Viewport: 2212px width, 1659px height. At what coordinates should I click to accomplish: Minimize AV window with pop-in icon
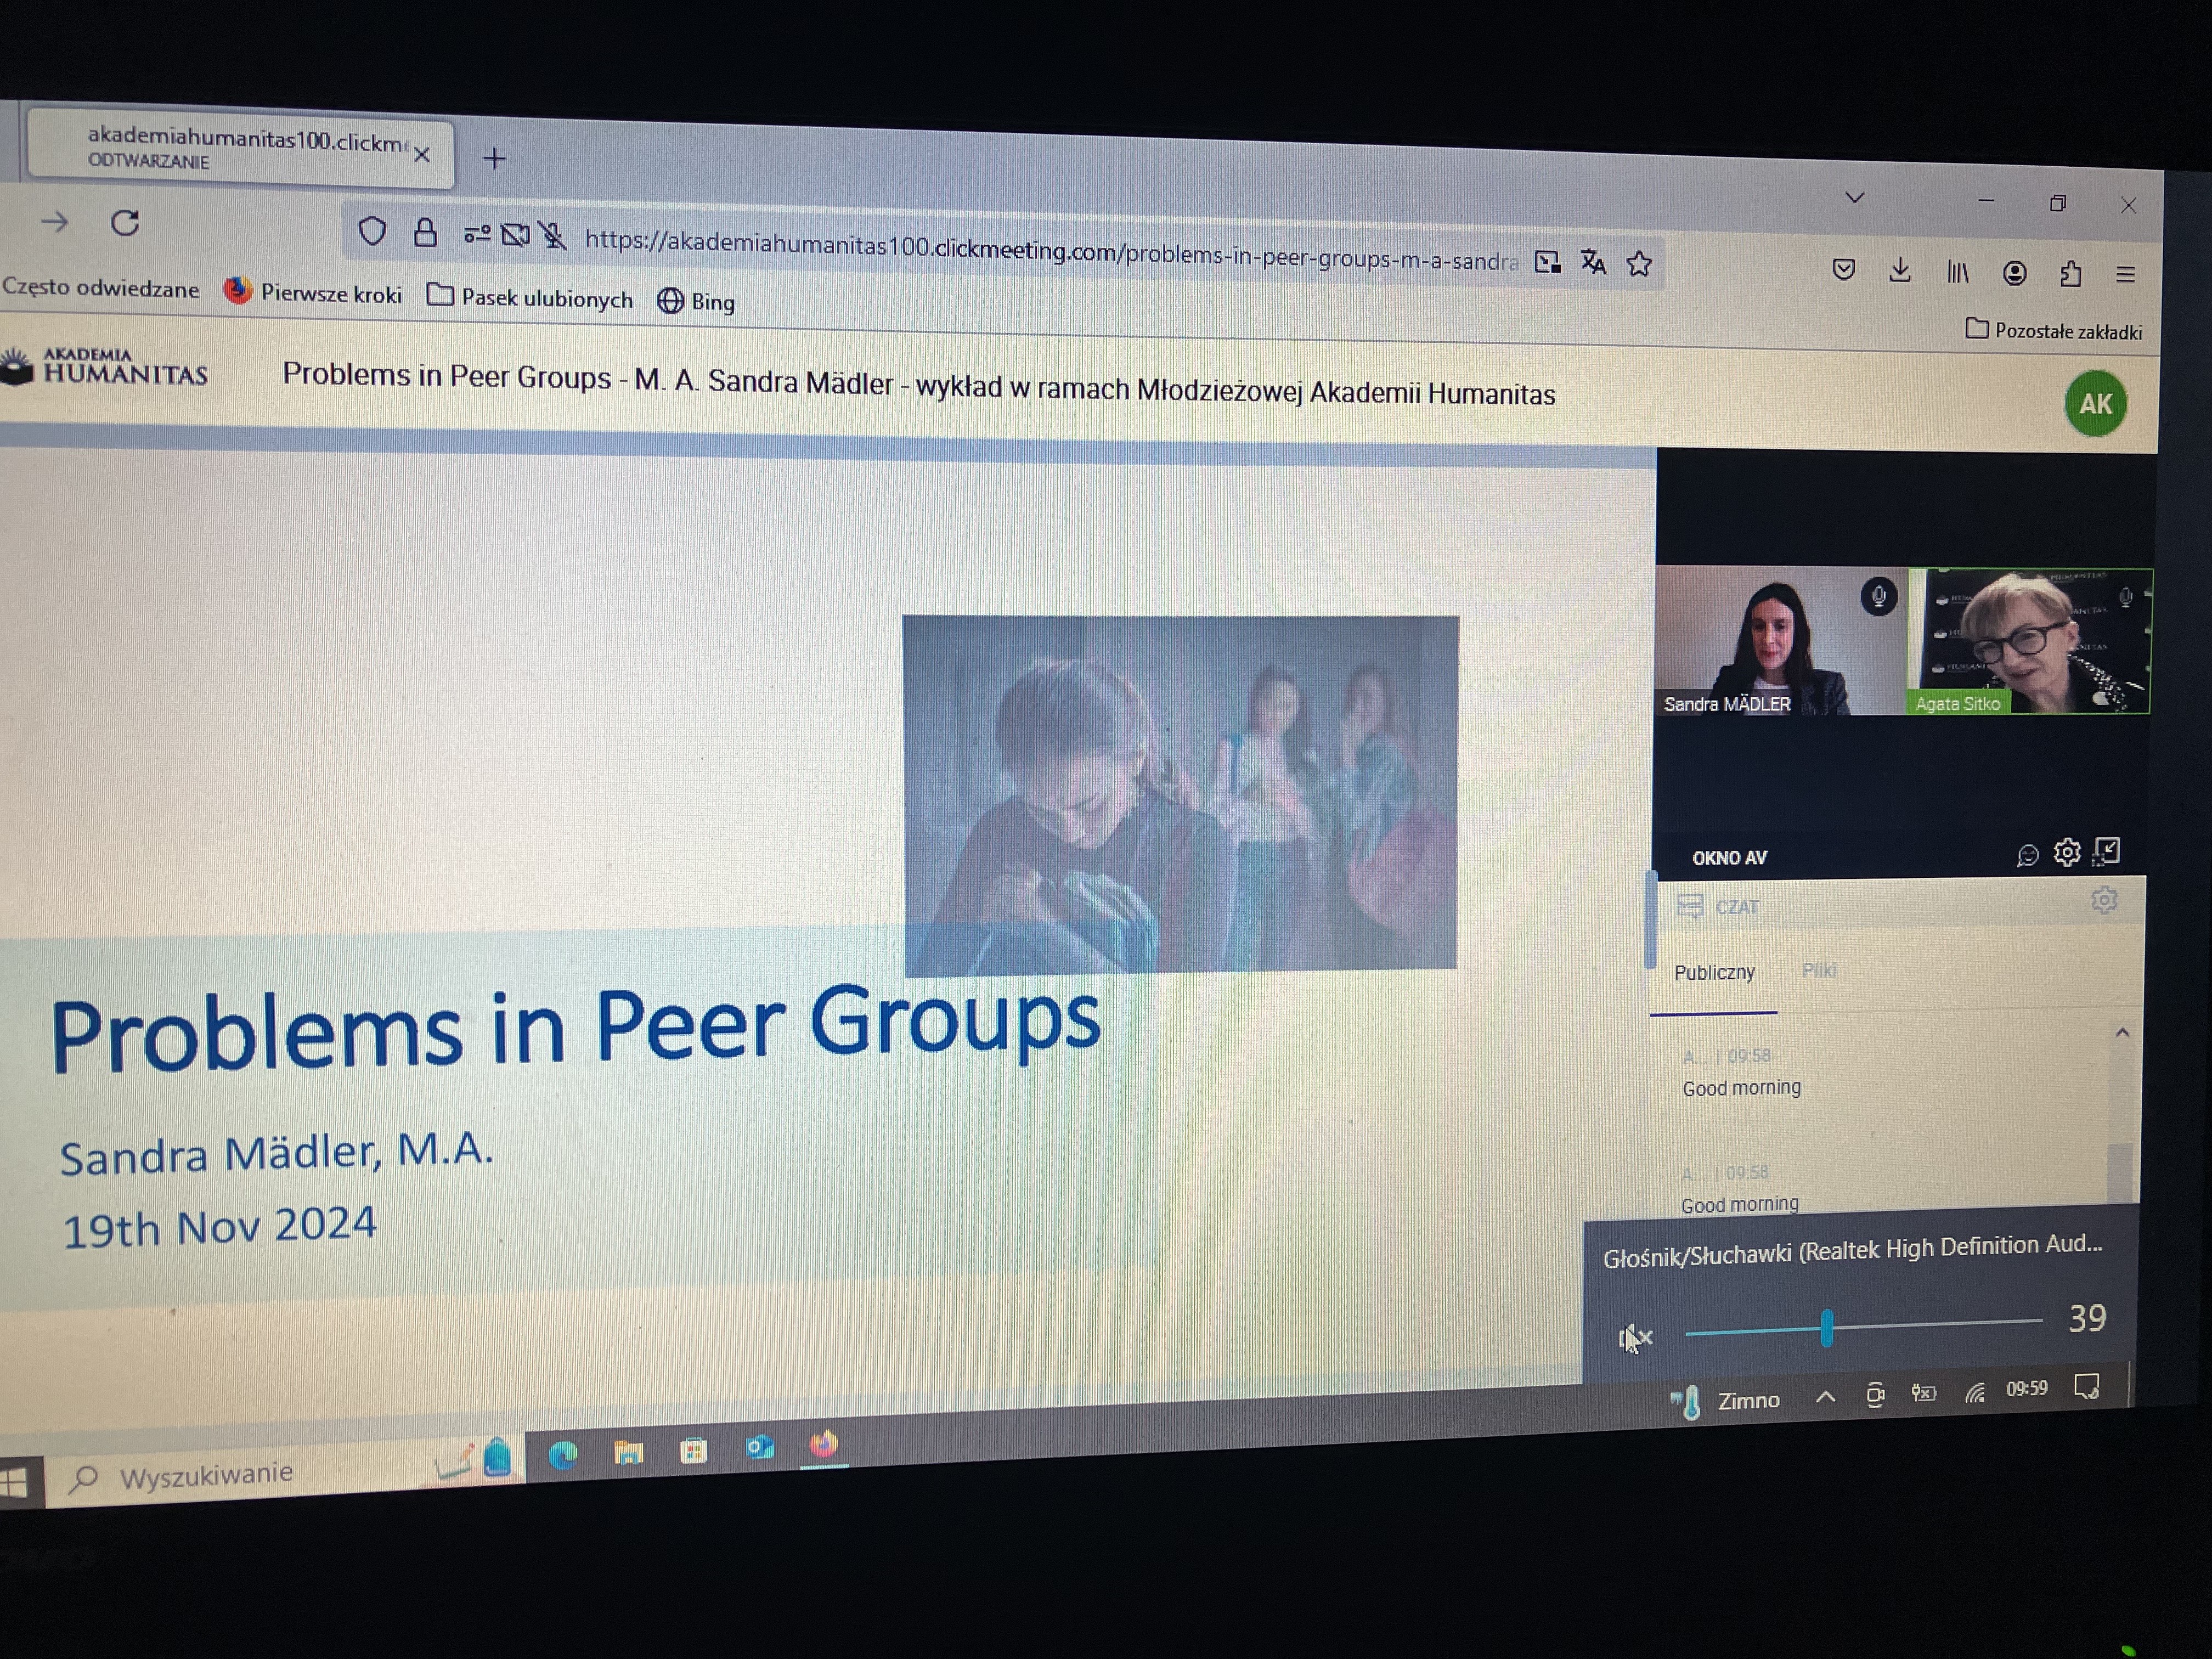click(x=2106, y=851)
